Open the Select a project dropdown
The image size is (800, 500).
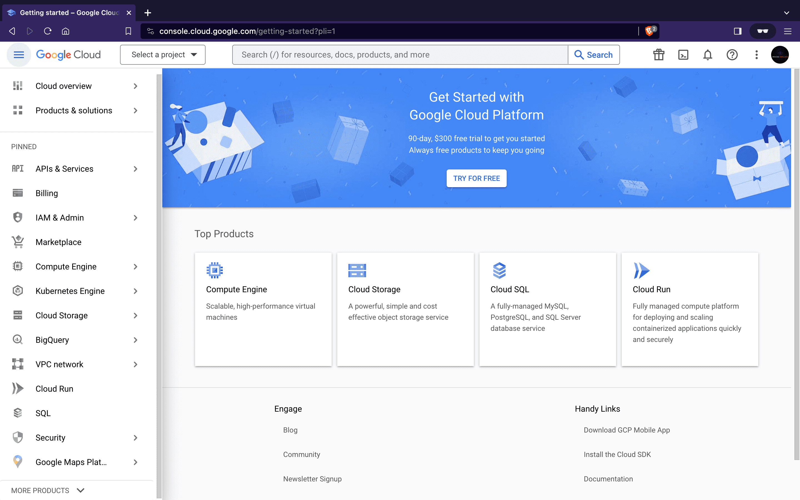(x=163, y=54)
